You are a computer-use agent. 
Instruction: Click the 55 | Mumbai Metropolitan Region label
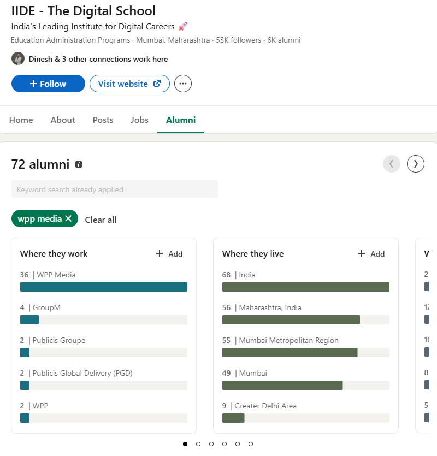(x=280, y=340)
